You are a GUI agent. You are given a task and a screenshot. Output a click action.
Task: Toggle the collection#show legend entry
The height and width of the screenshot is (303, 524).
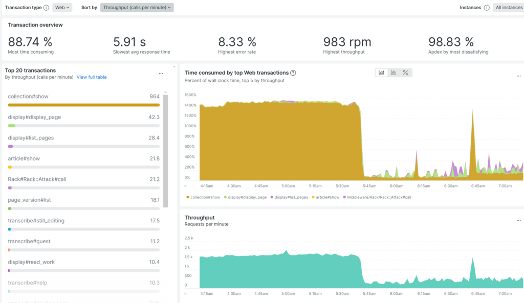203,197
